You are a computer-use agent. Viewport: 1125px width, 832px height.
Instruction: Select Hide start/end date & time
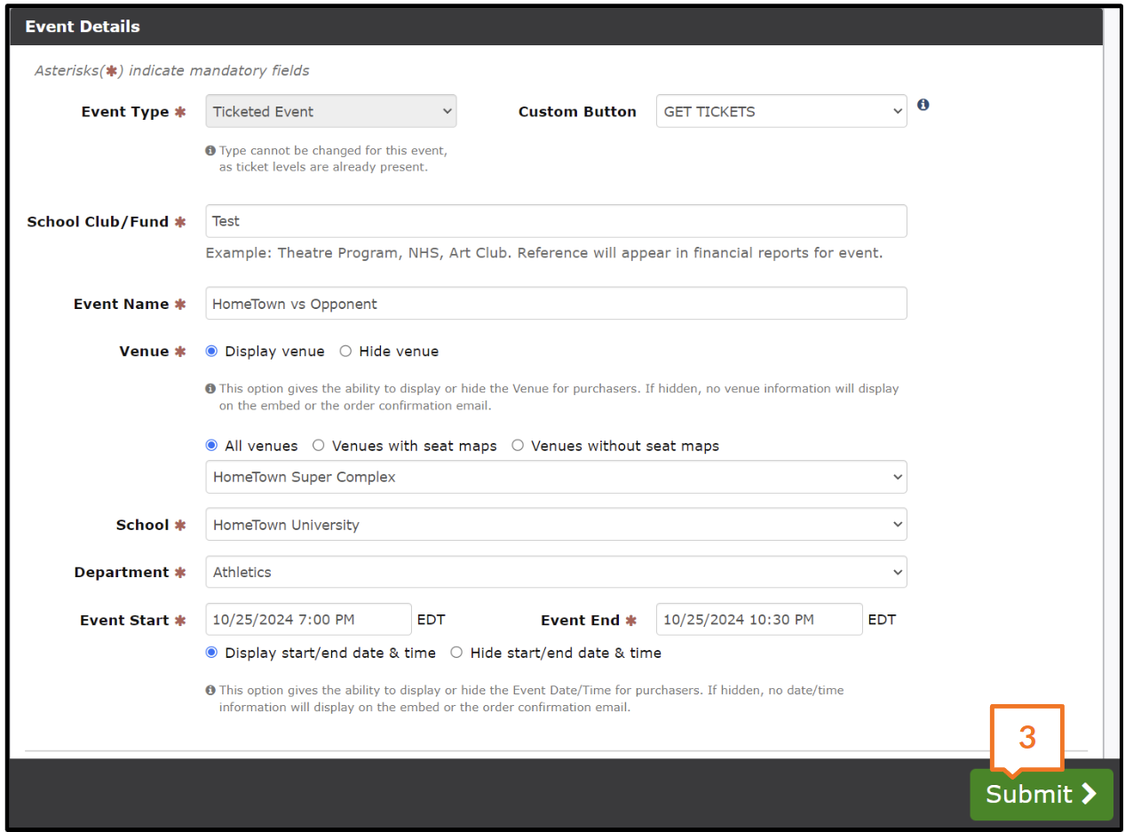tap(456, 653)
